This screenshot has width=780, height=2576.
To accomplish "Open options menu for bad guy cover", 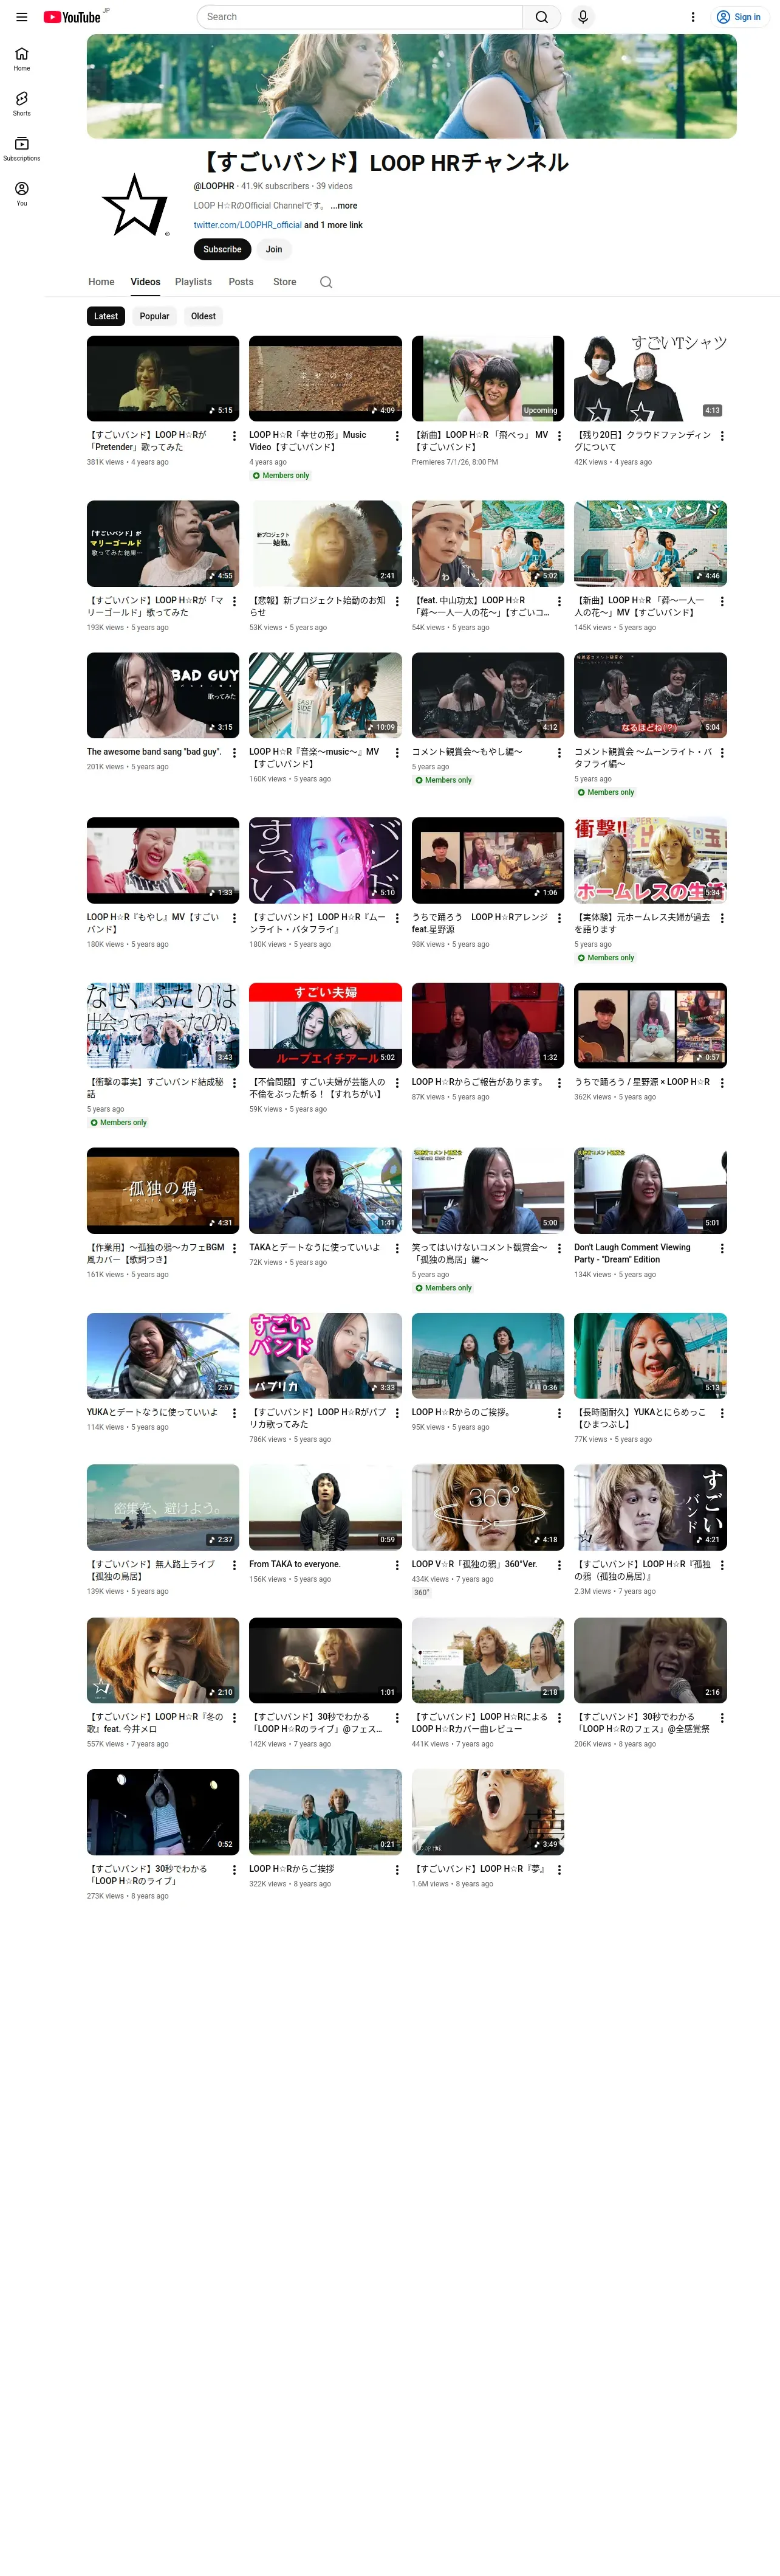I will pyautogui.click(x=234, y=753).
